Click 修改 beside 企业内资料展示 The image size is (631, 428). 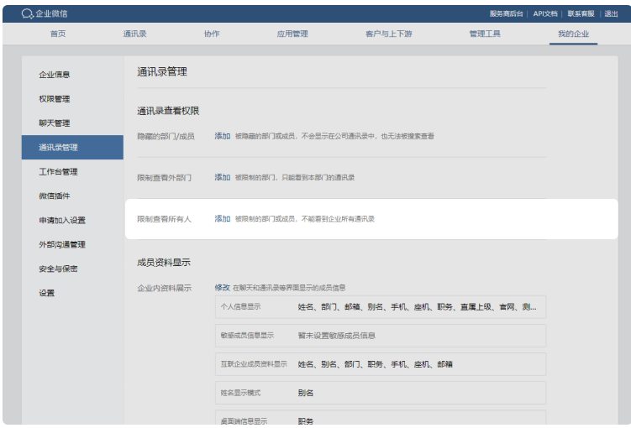[x=222, y=288]
